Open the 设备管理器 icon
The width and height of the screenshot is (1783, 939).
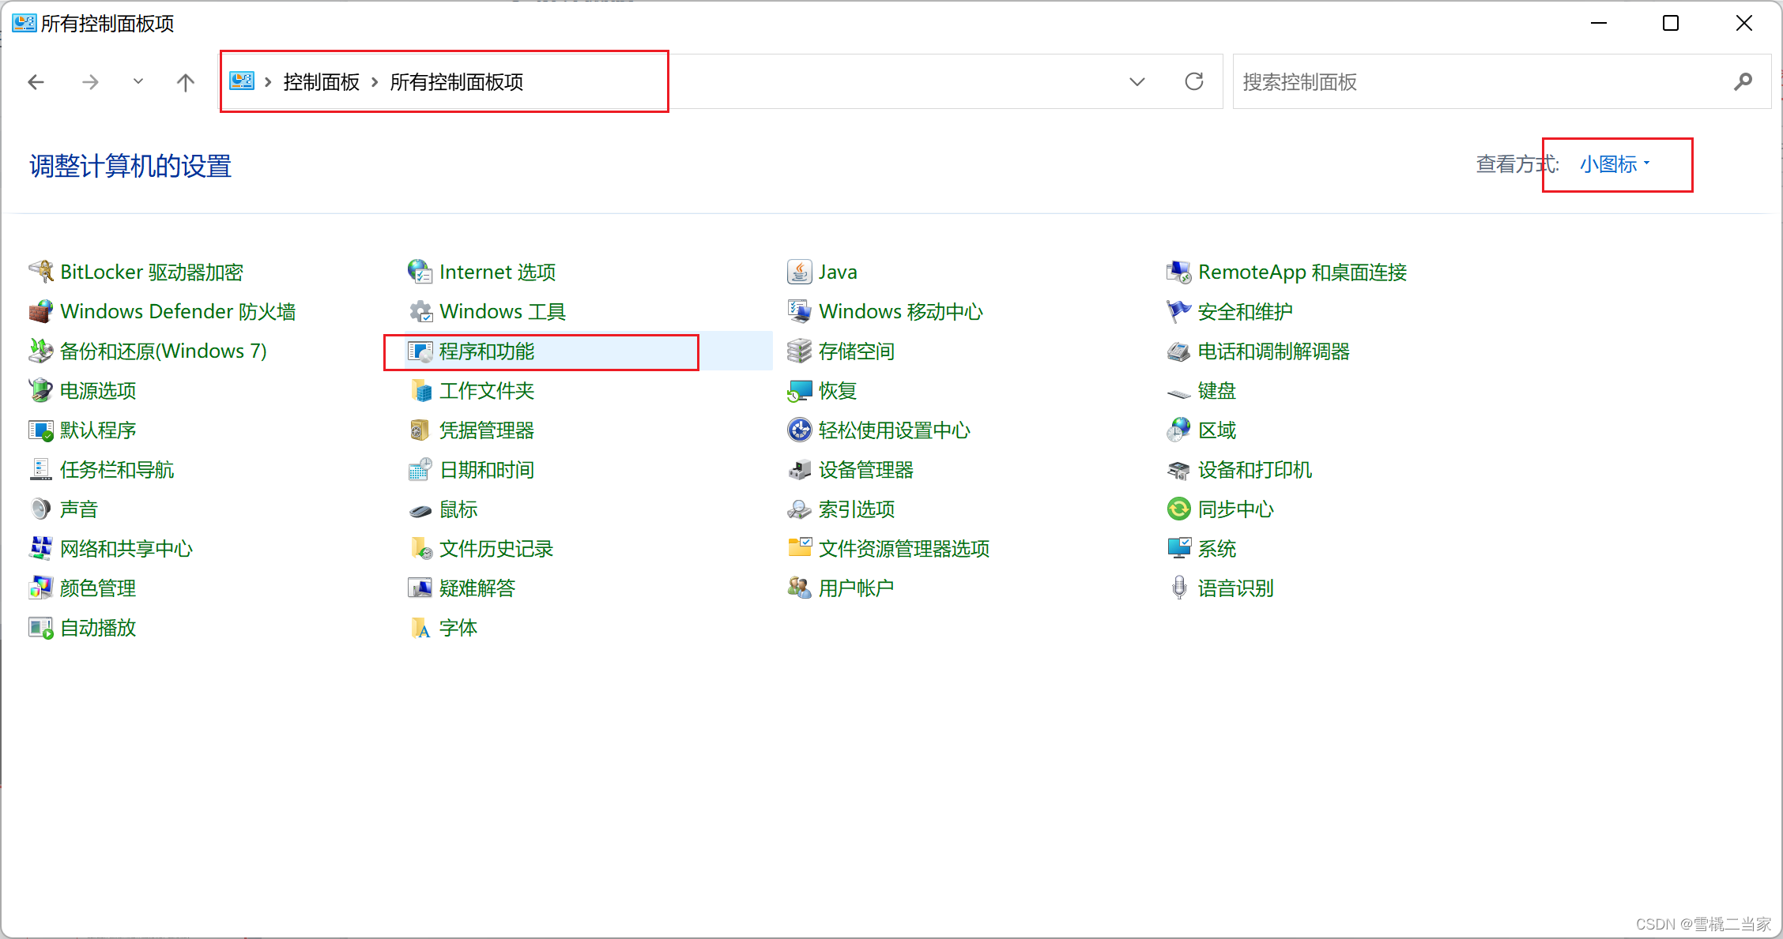coord(800,469)
